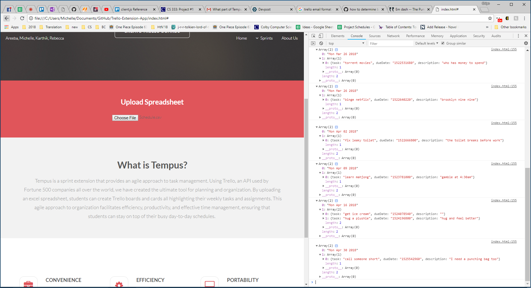Click the console Filter input field
The height and width of the screenshot is (288, 531).
pos(391,43)
